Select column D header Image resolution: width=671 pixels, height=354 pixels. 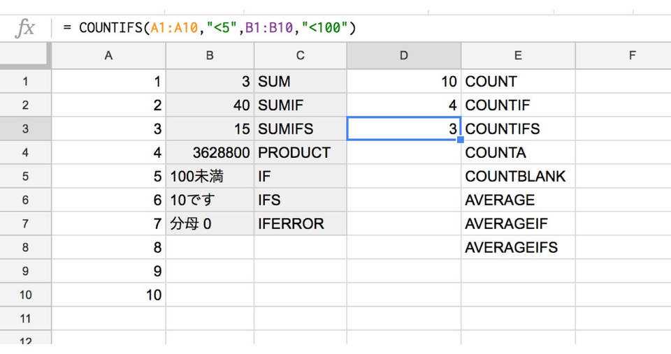(x=403, y=56)
